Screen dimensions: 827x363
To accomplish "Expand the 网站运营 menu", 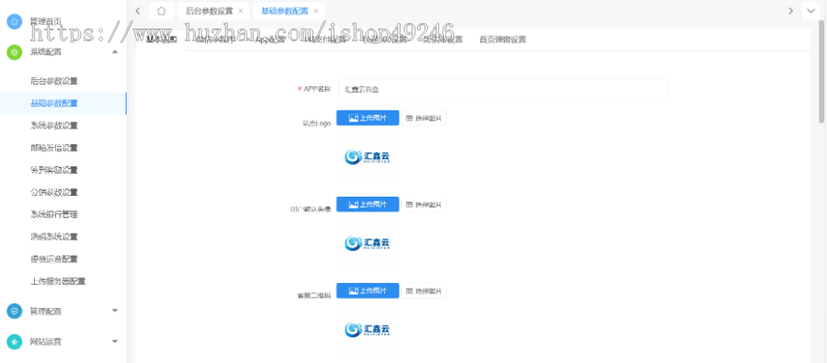I will 115,341.
